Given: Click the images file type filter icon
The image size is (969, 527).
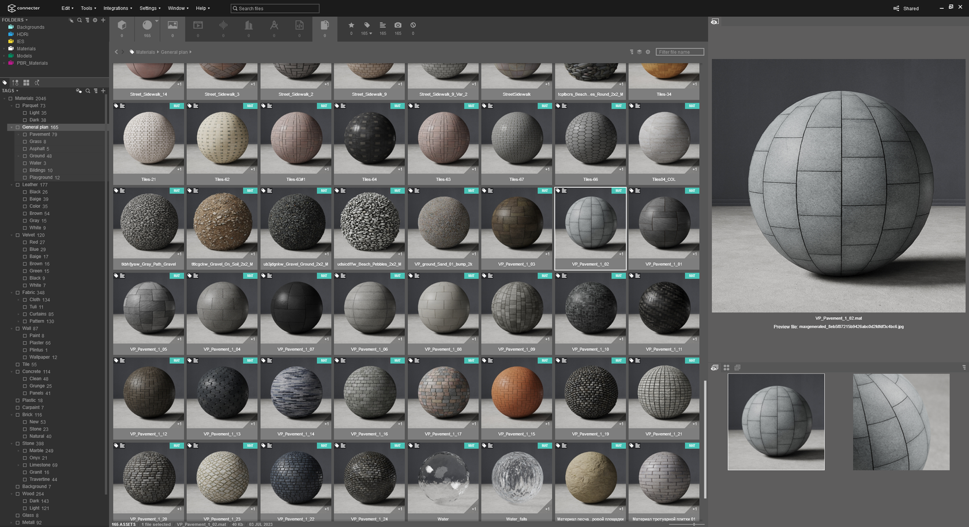Looking at the screenshot, I should (172, 25).
